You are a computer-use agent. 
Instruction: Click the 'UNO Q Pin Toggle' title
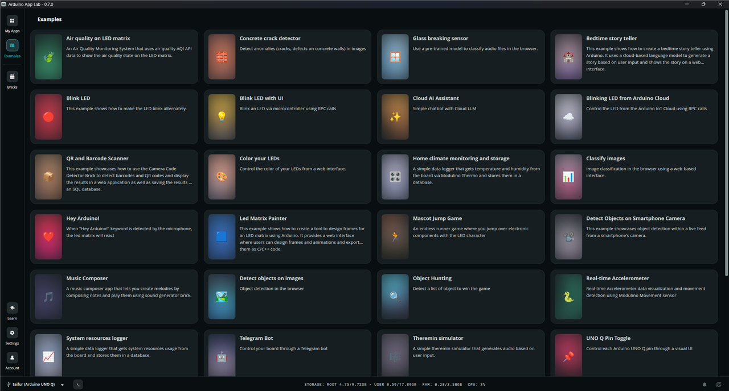click(608, 338)
